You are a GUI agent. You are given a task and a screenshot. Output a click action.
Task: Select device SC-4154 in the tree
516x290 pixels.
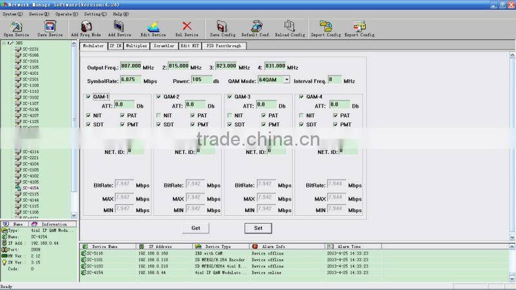pyautogui.click(x=30, y=188)
